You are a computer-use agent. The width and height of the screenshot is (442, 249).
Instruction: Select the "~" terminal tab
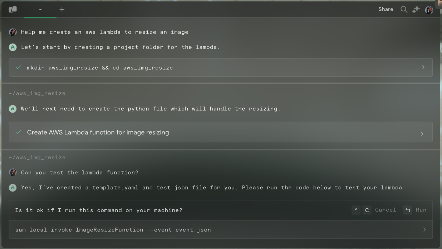point(40,10)
